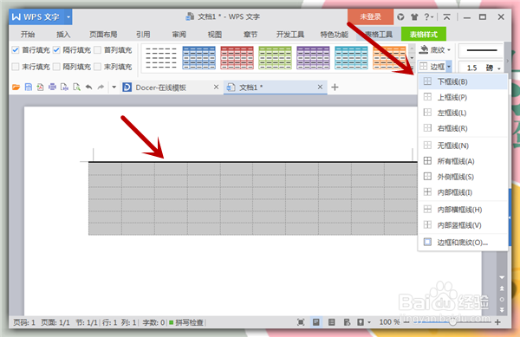Open file with folder icon in quick toolbar

(16, 87)
